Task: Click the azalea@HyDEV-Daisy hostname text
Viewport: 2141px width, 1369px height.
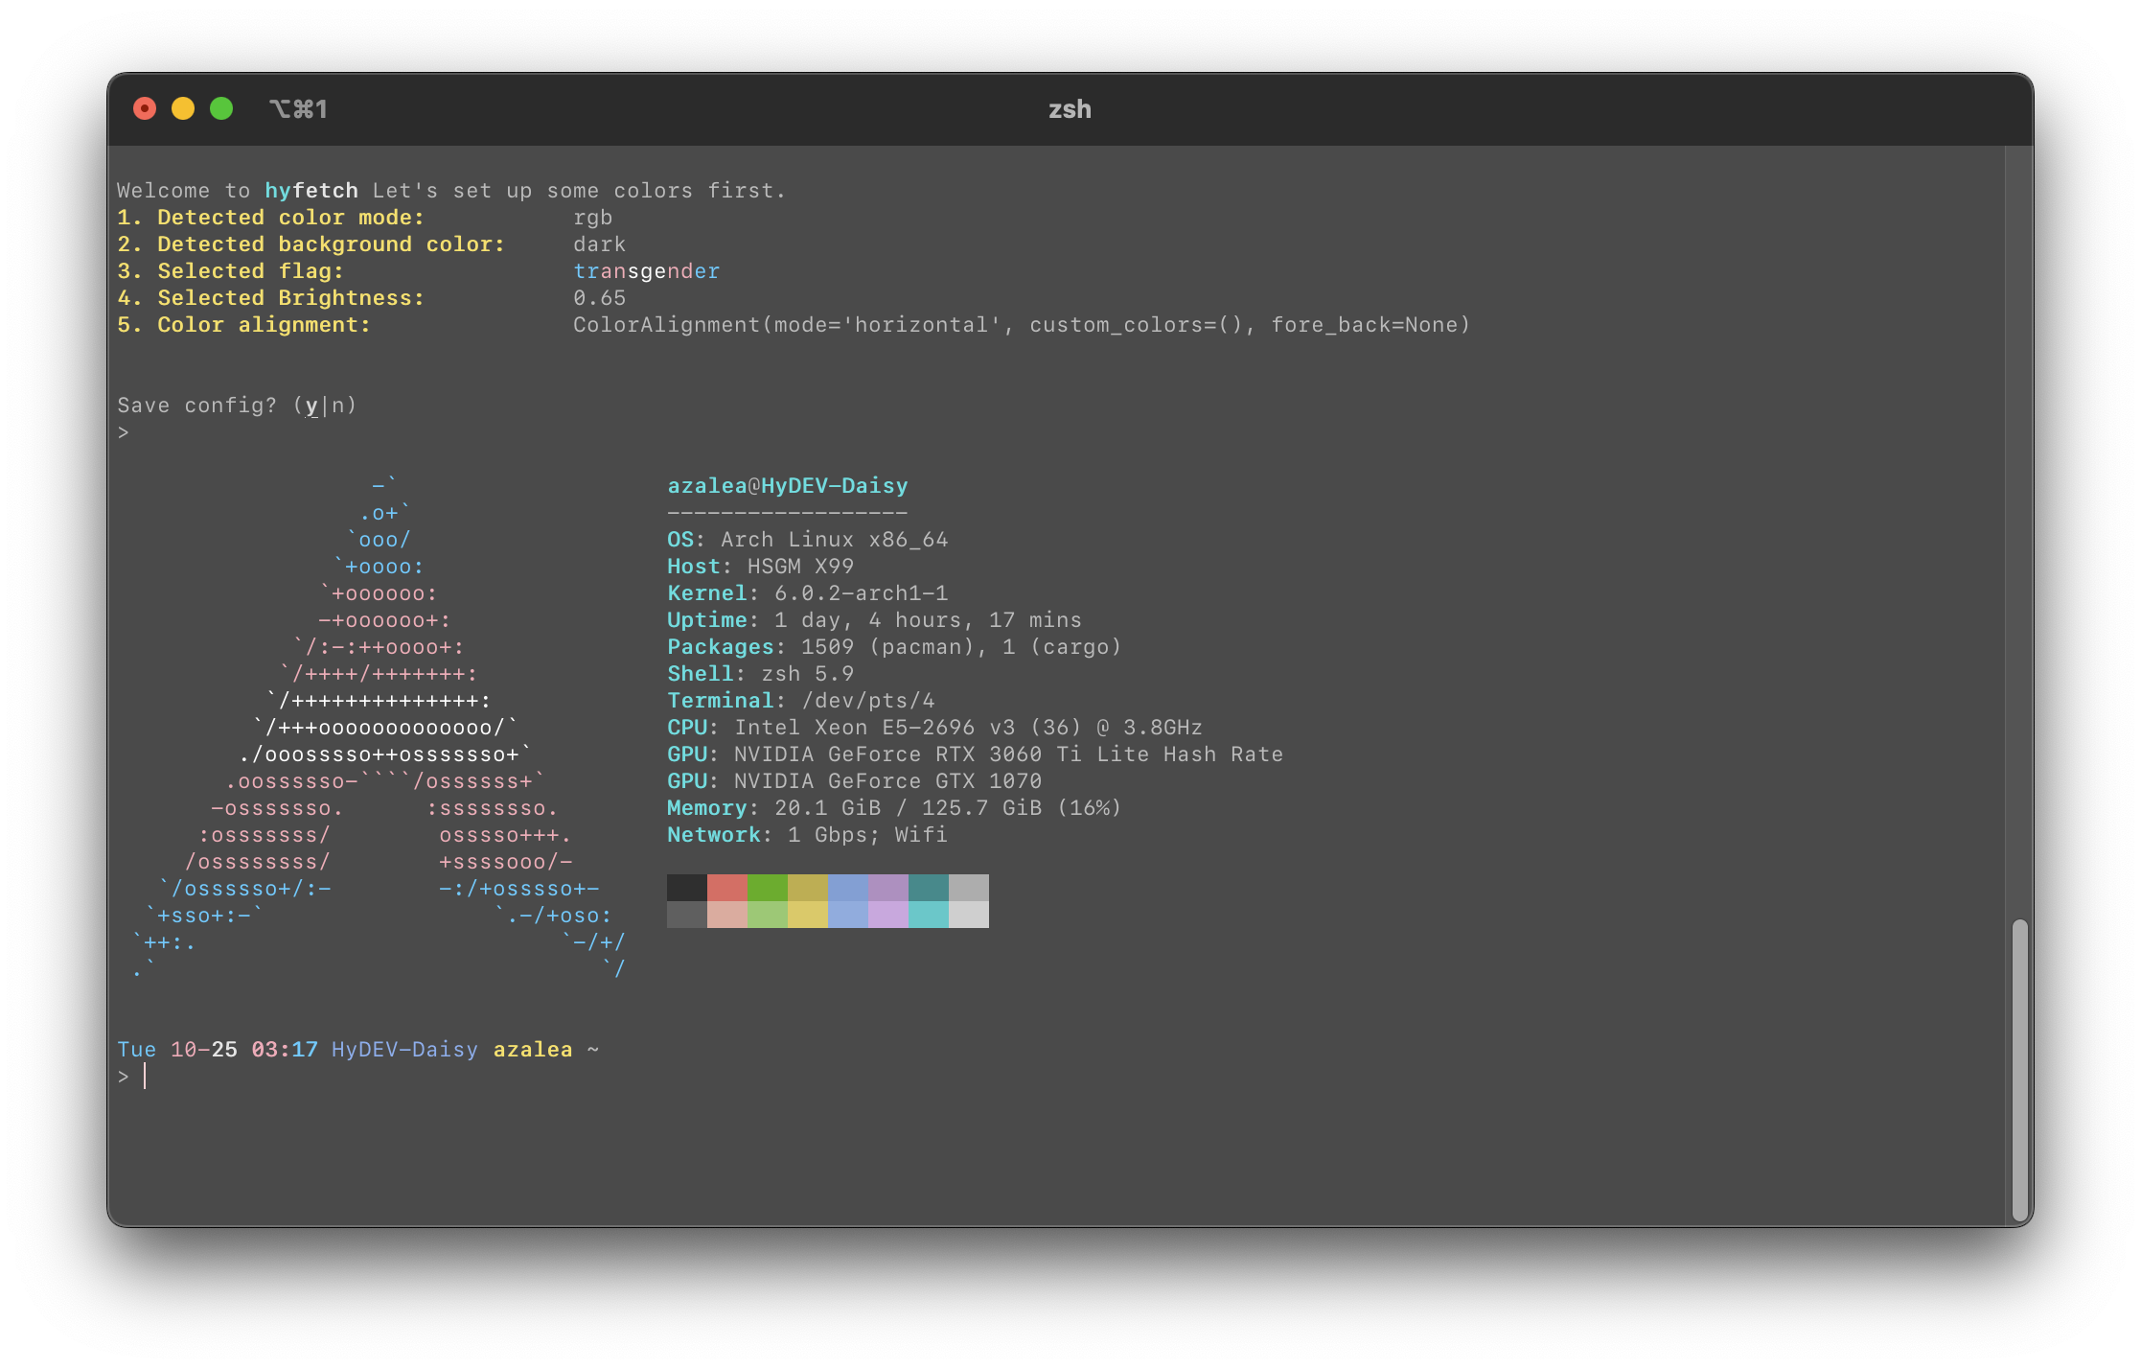Action: point(787,486)
